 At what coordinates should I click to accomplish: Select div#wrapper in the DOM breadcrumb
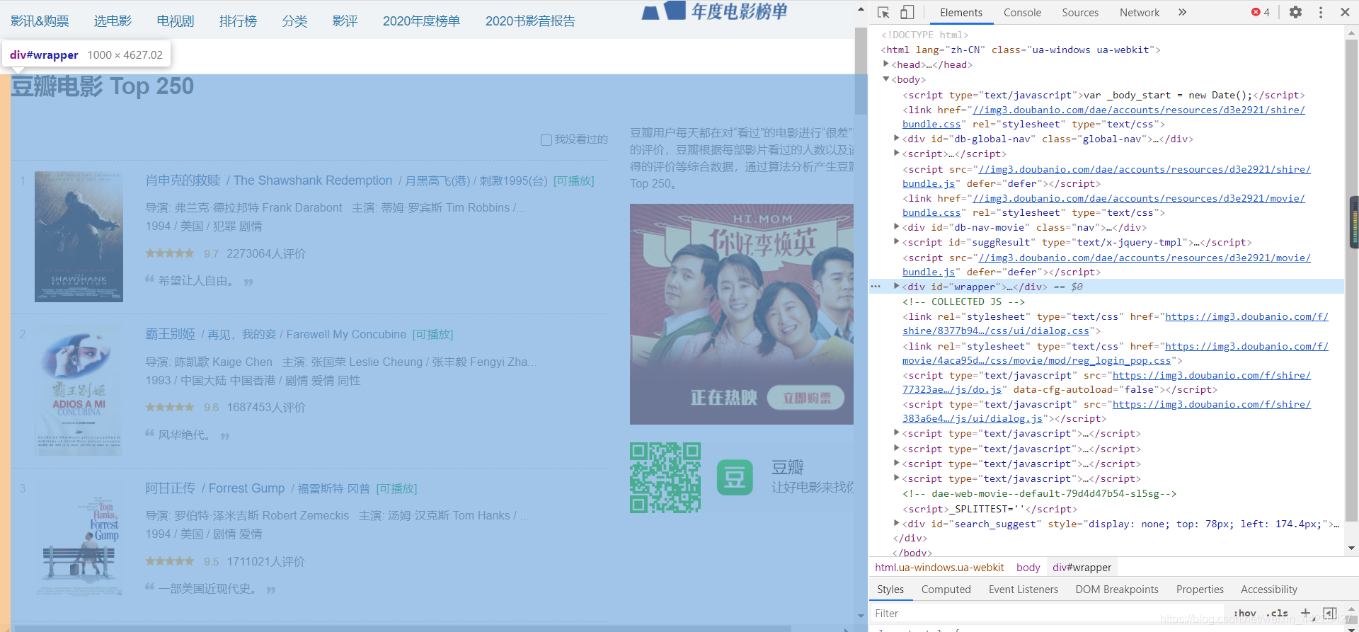click(1082, 568)
